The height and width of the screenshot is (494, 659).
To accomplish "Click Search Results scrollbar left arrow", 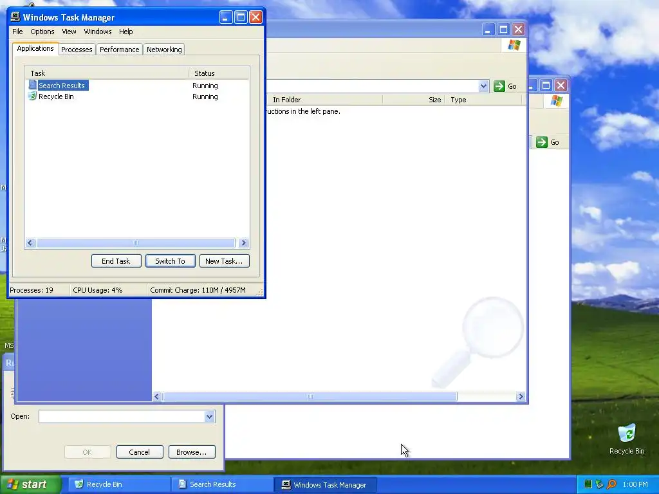I will click(x=157, y=396).
